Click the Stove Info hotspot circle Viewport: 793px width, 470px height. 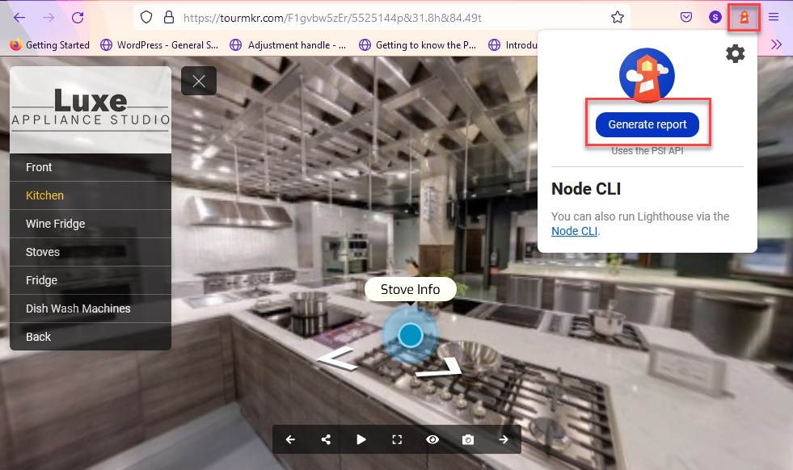(410, 334)
